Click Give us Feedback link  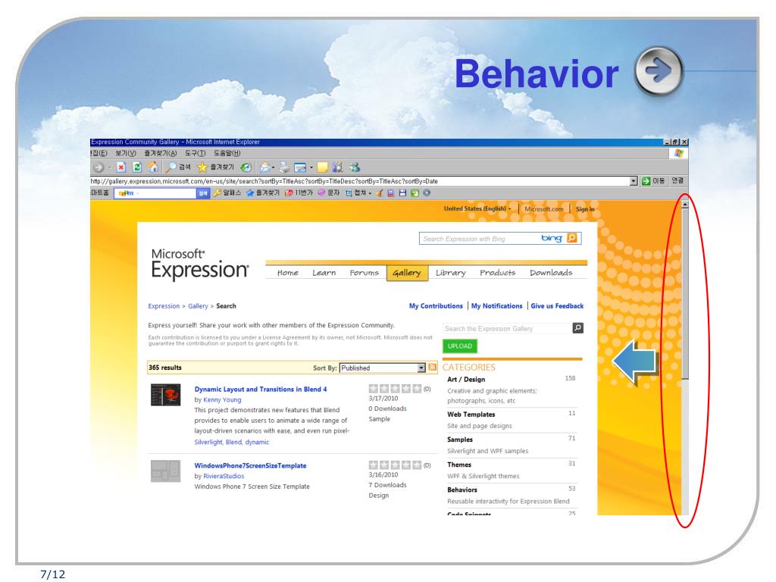pyautogui.click(x=557, y=306)
